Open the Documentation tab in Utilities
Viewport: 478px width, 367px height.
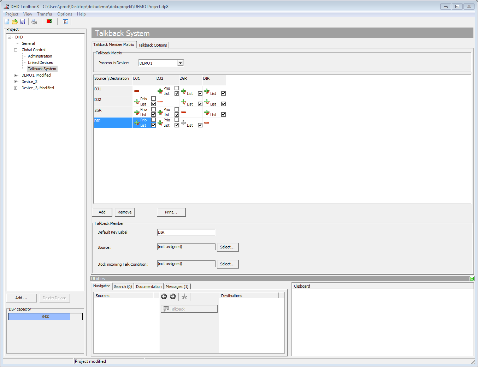(x=148, y=286)
